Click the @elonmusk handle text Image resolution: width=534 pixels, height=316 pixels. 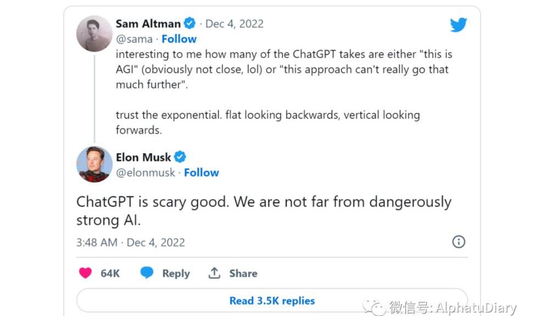(x=146, y=173)
